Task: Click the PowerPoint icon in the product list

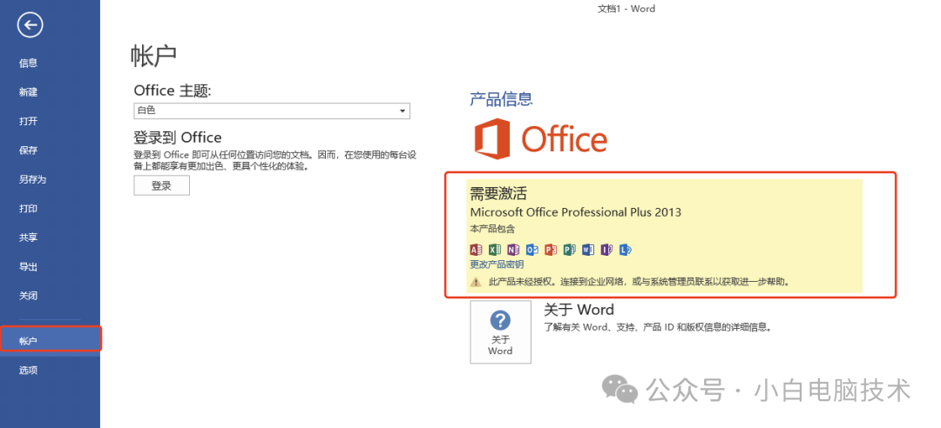Action: [551, 250]
